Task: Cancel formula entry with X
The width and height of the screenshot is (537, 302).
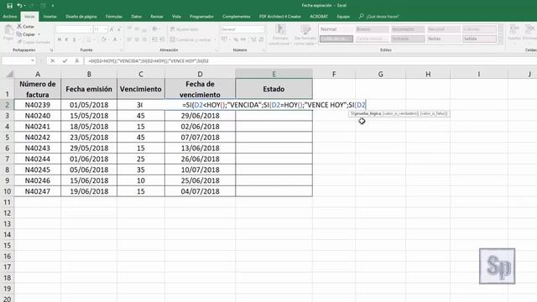Action: [x=52, y=61]
